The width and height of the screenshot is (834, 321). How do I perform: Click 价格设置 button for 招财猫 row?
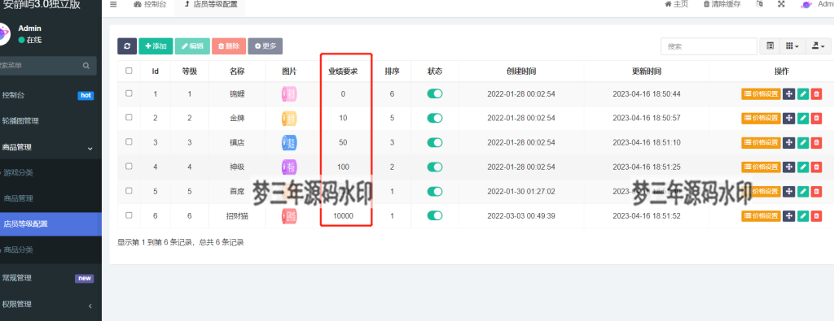762,215
